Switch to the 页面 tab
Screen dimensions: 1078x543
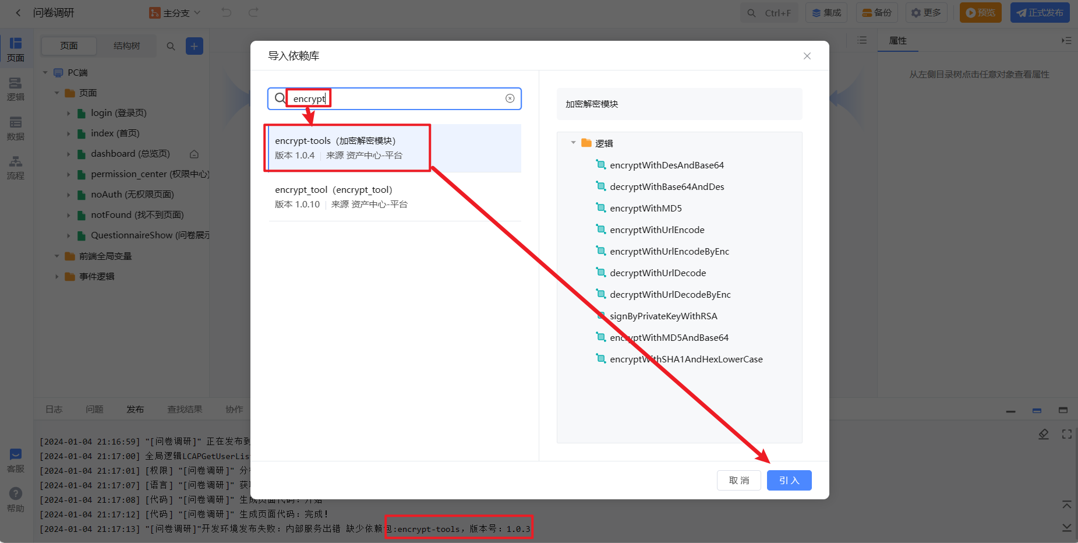pyautogui.click(x=69, y=46)
